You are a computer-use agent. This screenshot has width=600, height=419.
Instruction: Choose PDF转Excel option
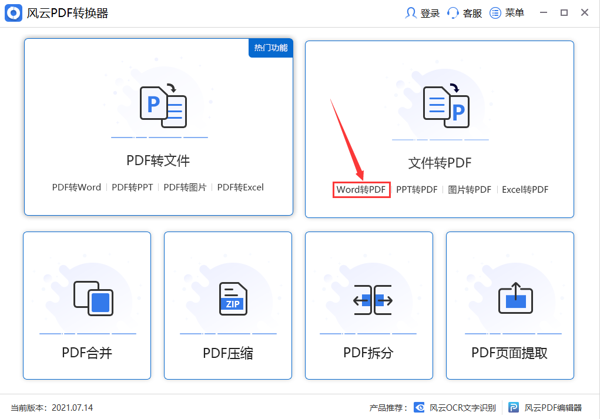pos(240,187)
